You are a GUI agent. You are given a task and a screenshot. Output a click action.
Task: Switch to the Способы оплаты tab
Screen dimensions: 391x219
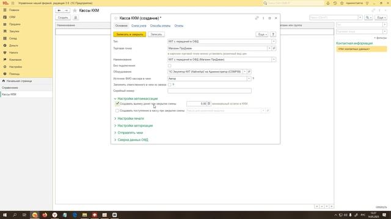(160, 26)
